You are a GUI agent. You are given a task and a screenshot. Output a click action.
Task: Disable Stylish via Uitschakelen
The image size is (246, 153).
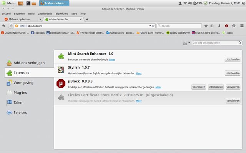coord(232,73)
